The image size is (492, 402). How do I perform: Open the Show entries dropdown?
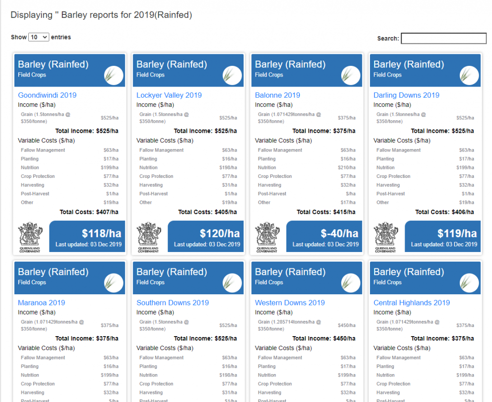pos(39,37)
